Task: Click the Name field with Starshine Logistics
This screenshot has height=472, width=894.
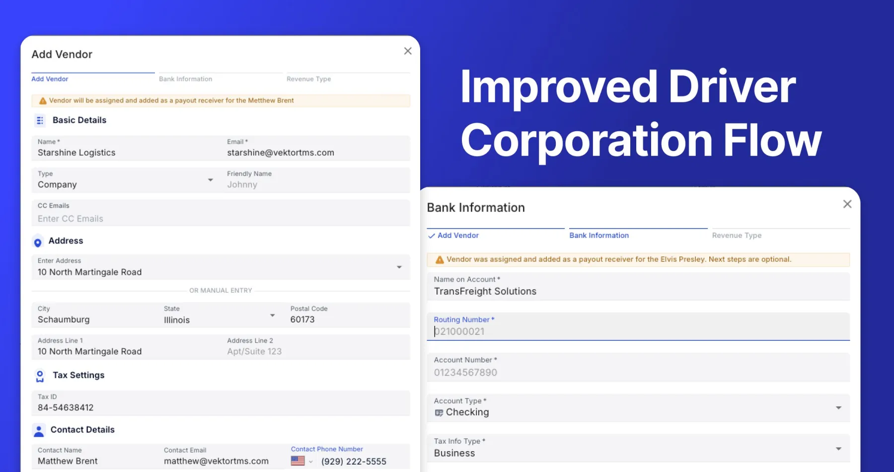Action: [126, 148]
